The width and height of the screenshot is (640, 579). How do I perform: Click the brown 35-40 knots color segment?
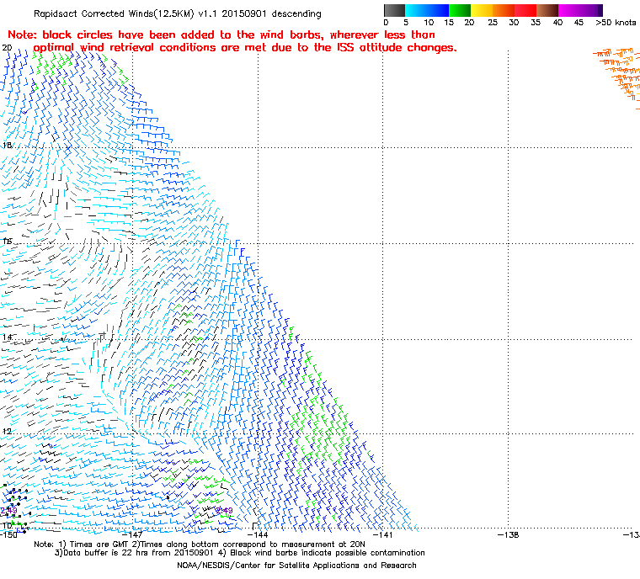pyautogui.click(x=547, y=10)
